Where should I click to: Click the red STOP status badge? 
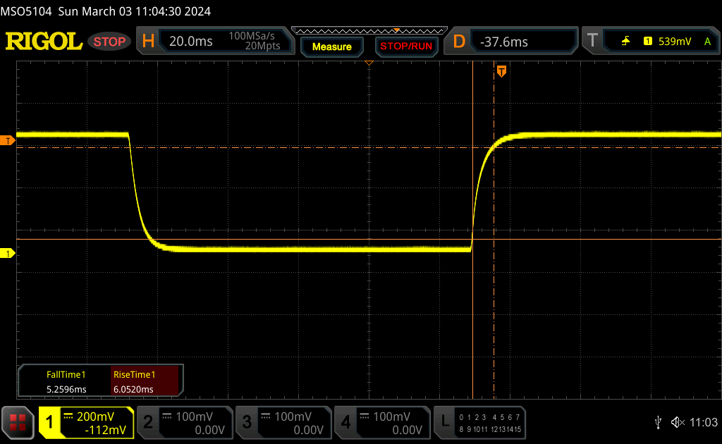[110, 42]
